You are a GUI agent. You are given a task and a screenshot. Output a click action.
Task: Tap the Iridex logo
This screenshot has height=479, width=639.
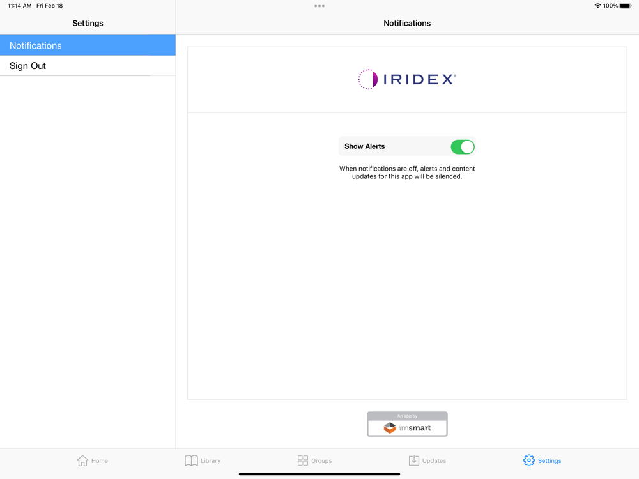407,79
